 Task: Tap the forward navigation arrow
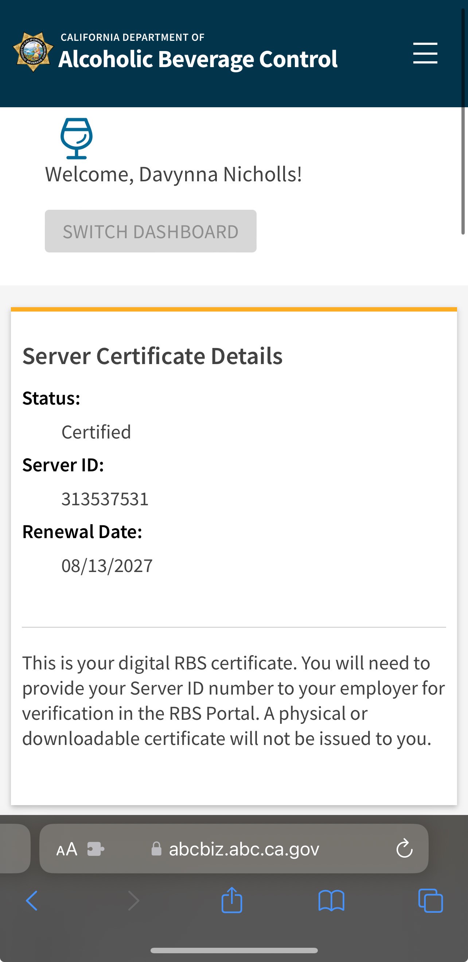tap(133, 901)
